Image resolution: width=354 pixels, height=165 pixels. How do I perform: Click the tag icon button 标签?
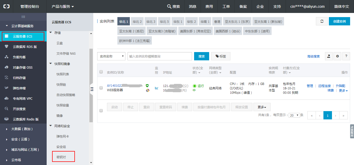coord(221,56)
